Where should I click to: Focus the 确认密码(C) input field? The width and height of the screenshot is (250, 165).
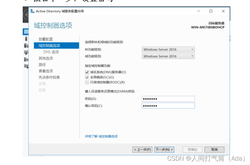(x=168, y=106)
